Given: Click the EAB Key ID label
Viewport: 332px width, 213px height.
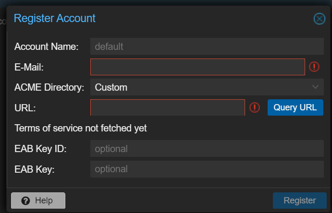Looking at the screenshot, I should click(x=40, y=149).
